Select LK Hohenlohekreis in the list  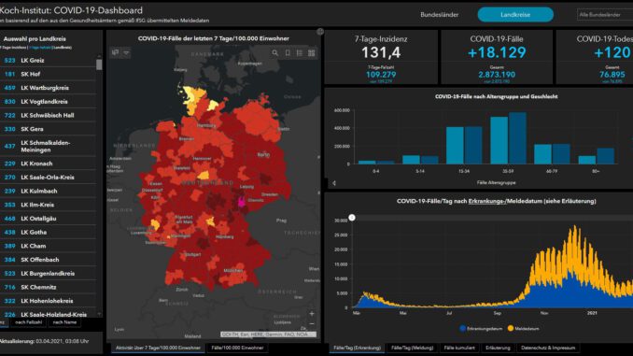48,301
